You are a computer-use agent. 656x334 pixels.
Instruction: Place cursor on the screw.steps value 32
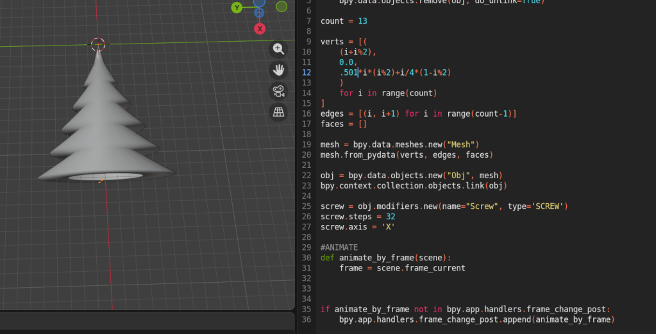coord(390,217)
